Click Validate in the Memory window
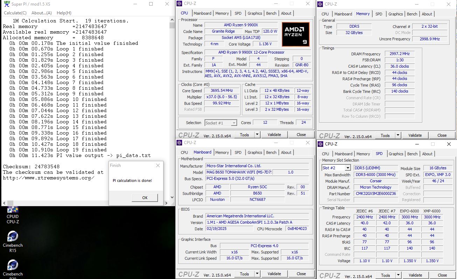Viewport: 457px width, 279px height. 415,136
